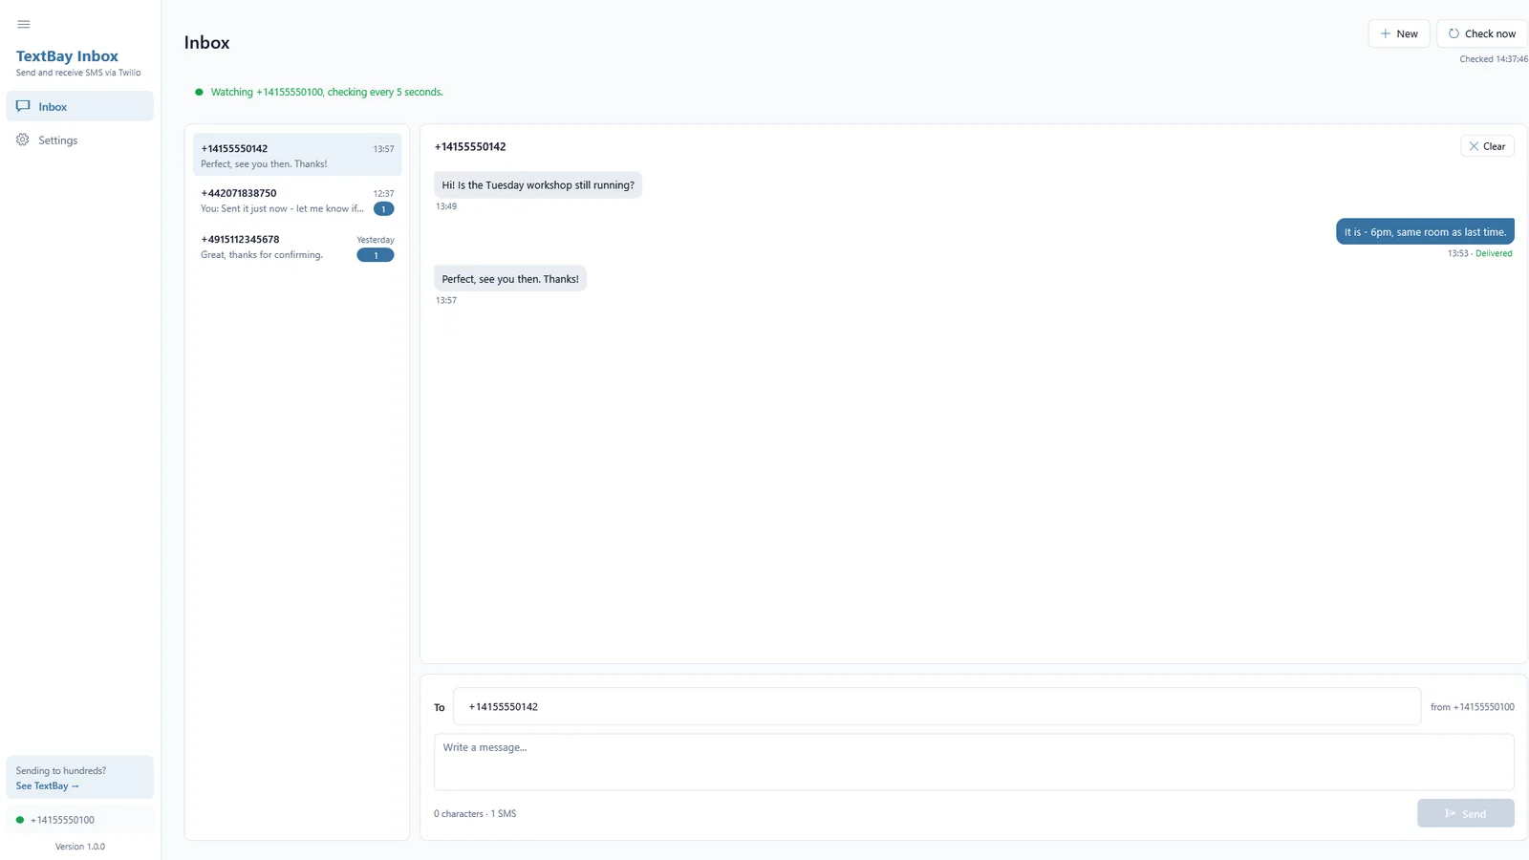Click the "Perfect, see you then" message bubble
The height and width of the screenshot is (860, 1529).
(x=510, y=279)
